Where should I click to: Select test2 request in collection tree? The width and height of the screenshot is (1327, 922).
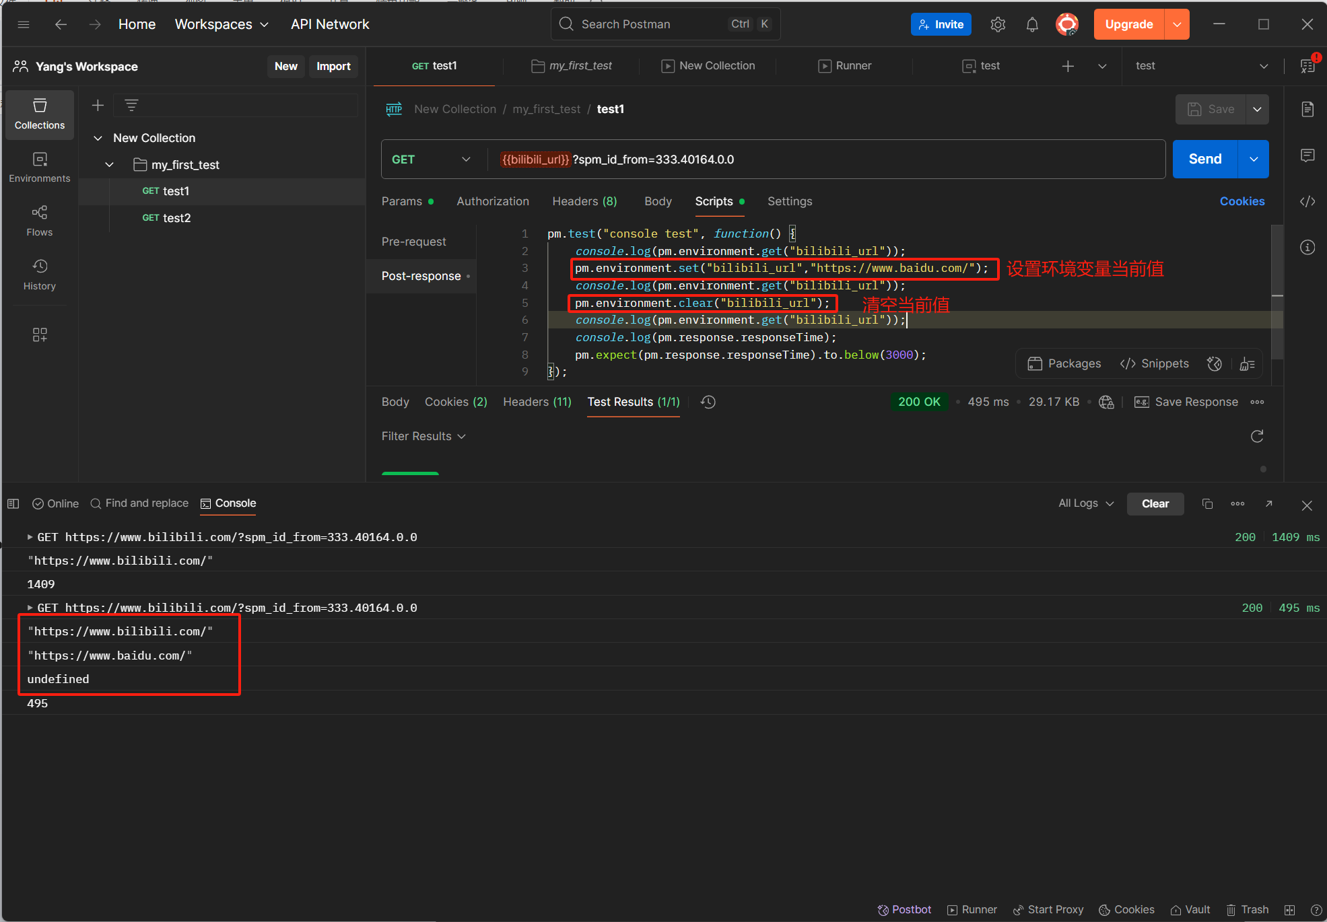point(166,218)
